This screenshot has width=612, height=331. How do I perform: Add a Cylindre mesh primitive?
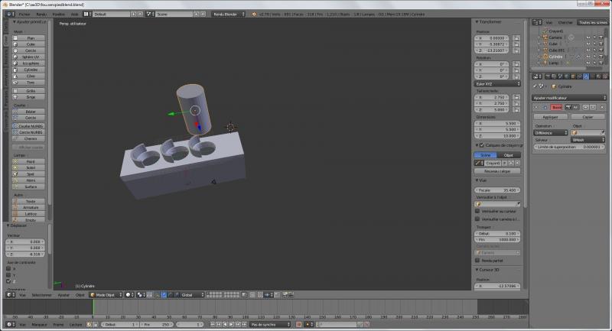(x=31, y=70)
